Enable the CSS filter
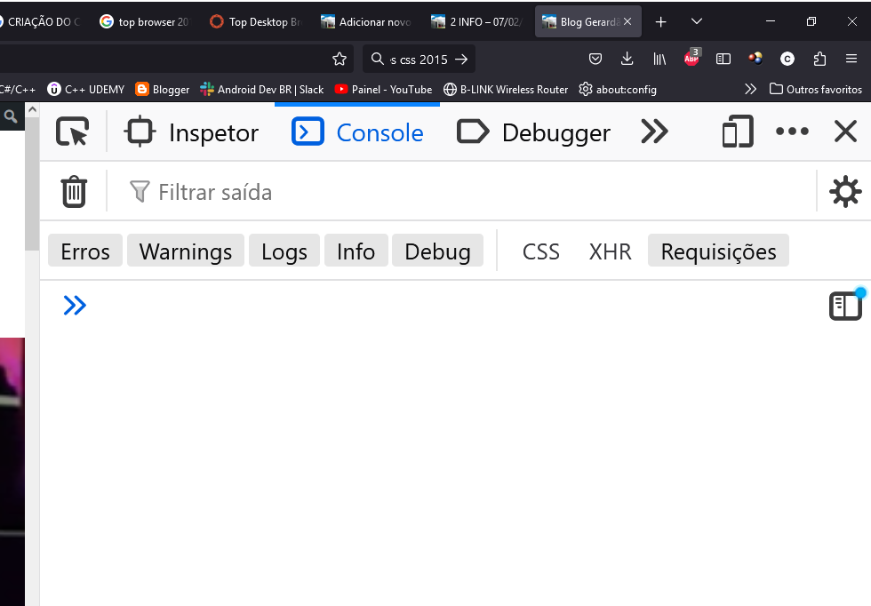Screen dimensions: 871x606 point(540,251)
